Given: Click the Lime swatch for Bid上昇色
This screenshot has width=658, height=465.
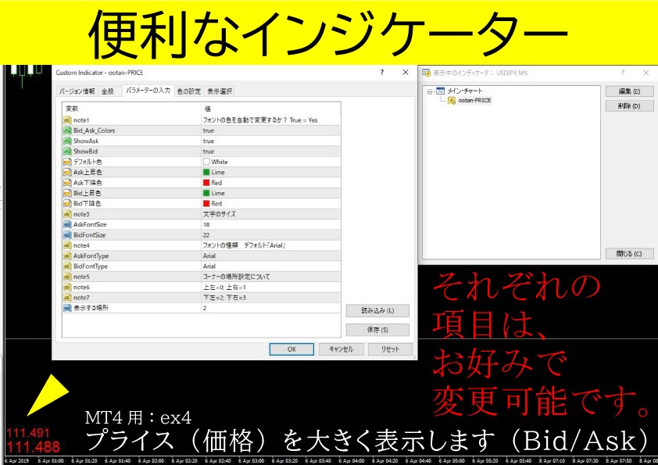Looking at the screenshot, I should click(206, 193).
